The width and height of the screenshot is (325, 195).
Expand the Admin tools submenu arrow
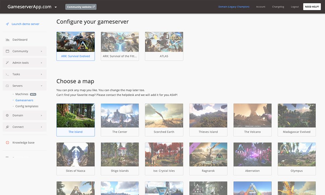pos(41,63)
